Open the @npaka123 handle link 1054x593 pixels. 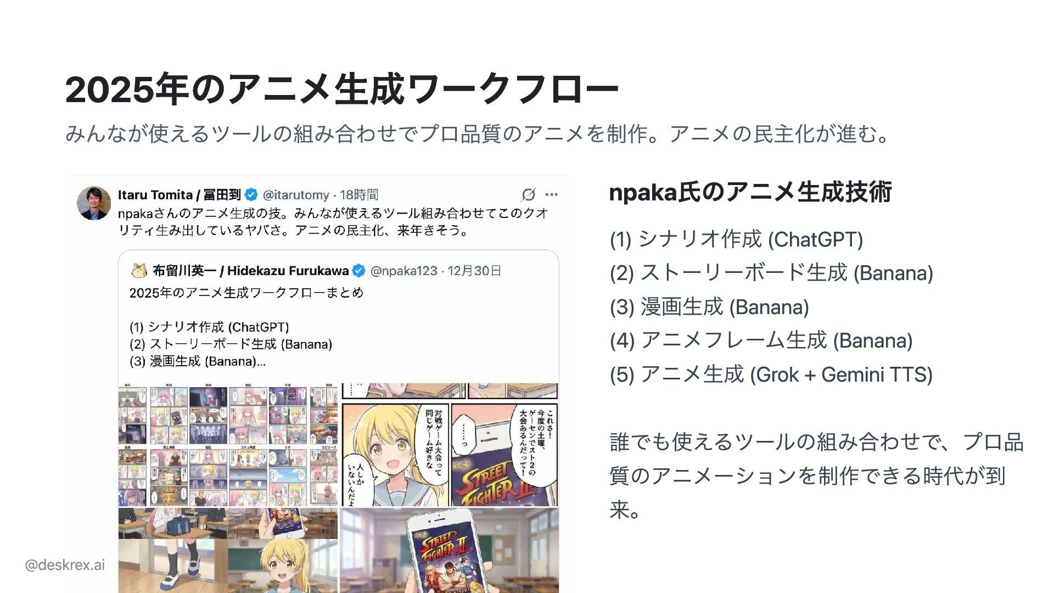(x=404, y=271)
